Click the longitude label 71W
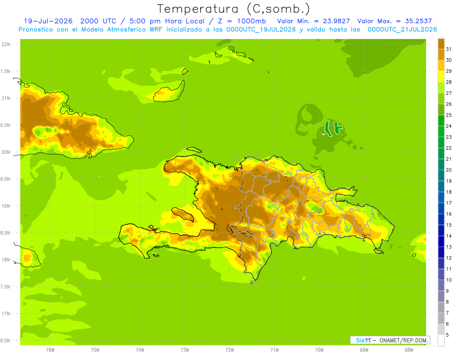 click(x=274, y=350)
